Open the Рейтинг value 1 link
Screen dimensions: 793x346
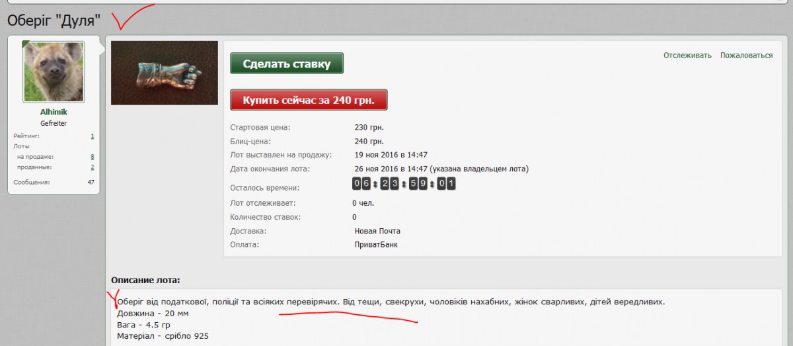tap(93, 136)
